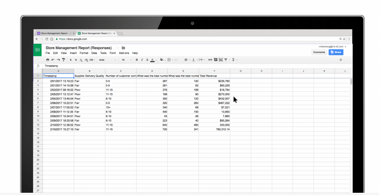The width and height of the screenshot is (379, 195).
Task: Click the cell containing 782,312.14
Action: click(x=214, y=129)
